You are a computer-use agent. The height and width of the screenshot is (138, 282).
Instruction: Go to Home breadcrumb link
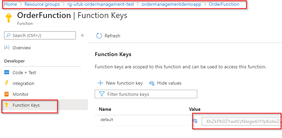coord(11,4)
